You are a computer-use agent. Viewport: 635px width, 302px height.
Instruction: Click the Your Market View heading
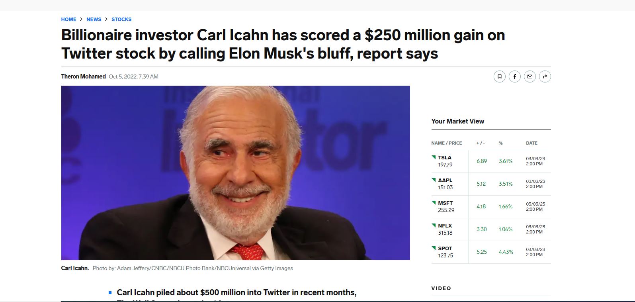coord(458,122)
